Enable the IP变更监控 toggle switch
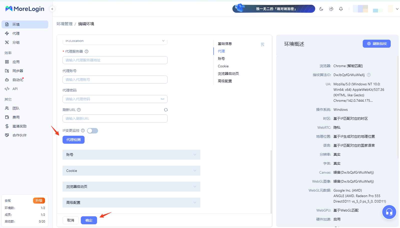The image size is (400, 228). (x=93, y=131)
